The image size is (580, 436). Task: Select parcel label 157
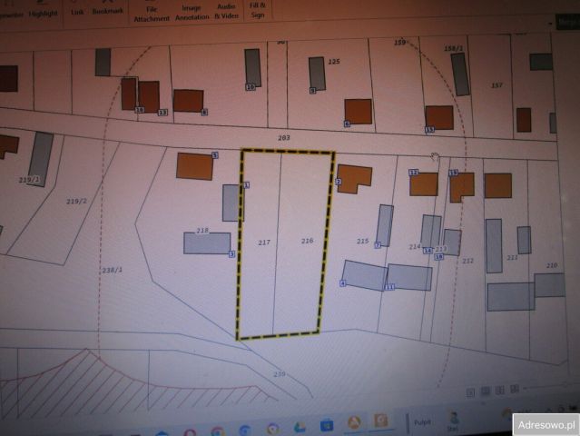pos(496,85)
